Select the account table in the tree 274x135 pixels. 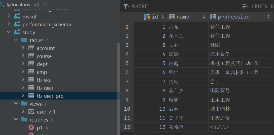46,48
